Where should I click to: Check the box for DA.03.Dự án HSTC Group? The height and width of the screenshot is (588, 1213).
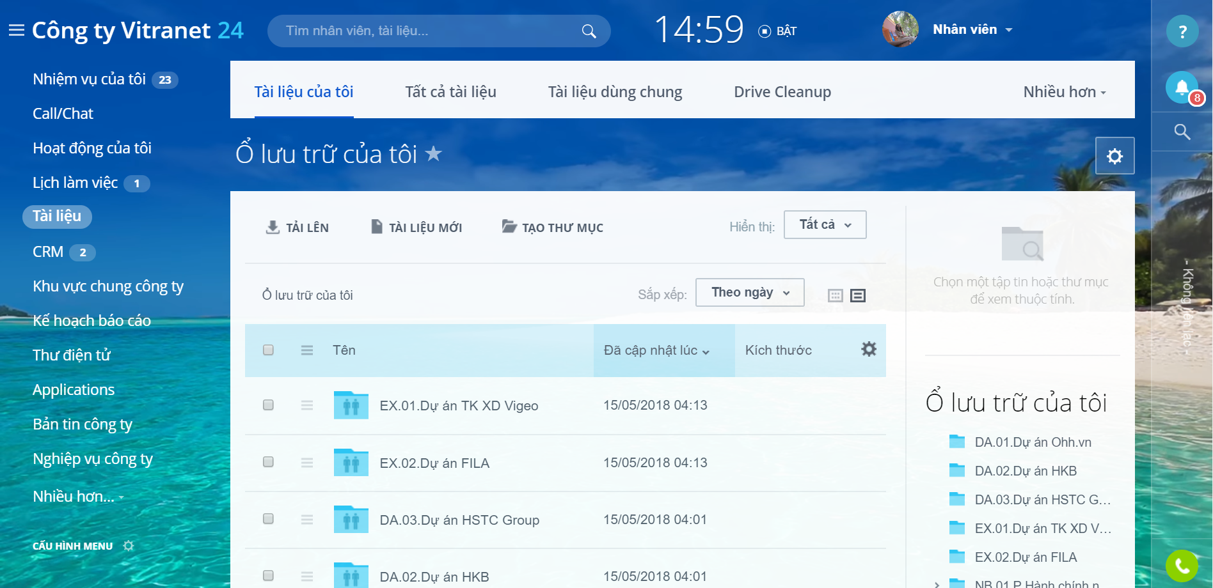(x=268, y=518)
